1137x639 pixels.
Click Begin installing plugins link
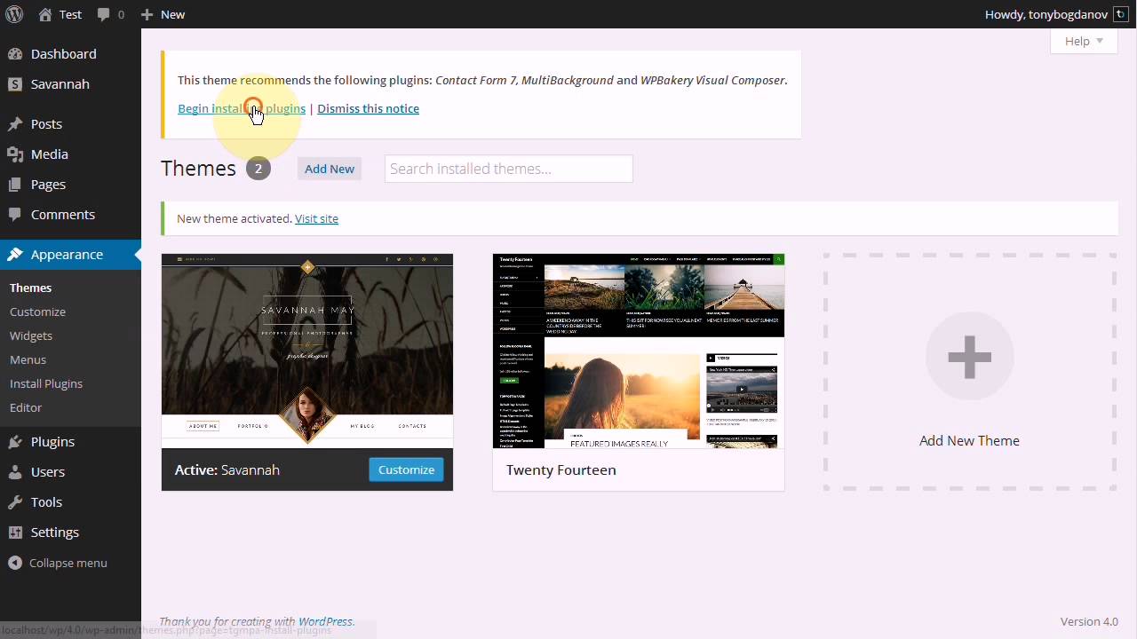tap(242, 108)
